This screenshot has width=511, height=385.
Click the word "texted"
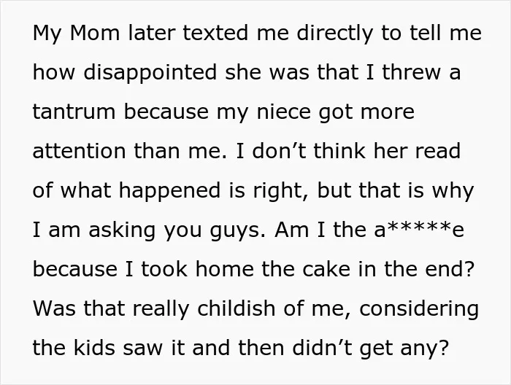(x=215, y=34)
